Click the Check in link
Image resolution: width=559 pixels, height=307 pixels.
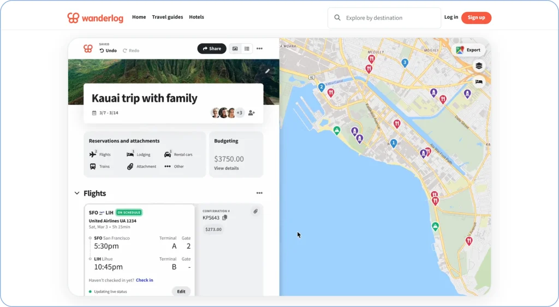pyautogui.click(x=144, y=280)
